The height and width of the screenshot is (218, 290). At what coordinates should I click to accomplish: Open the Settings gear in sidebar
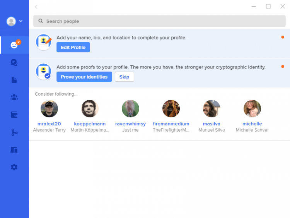pos(14,167)
